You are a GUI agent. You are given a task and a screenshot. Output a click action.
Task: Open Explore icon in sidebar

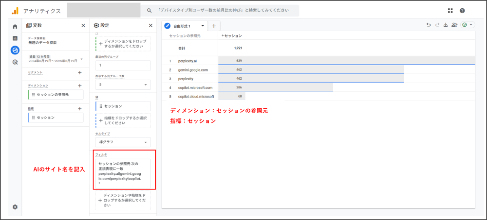15,50
